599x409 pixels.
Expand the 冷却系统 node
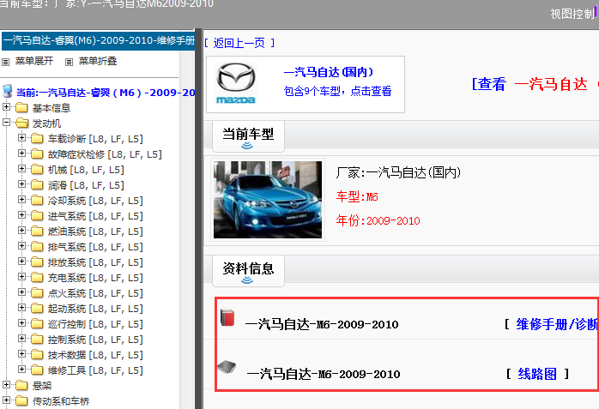21,200
